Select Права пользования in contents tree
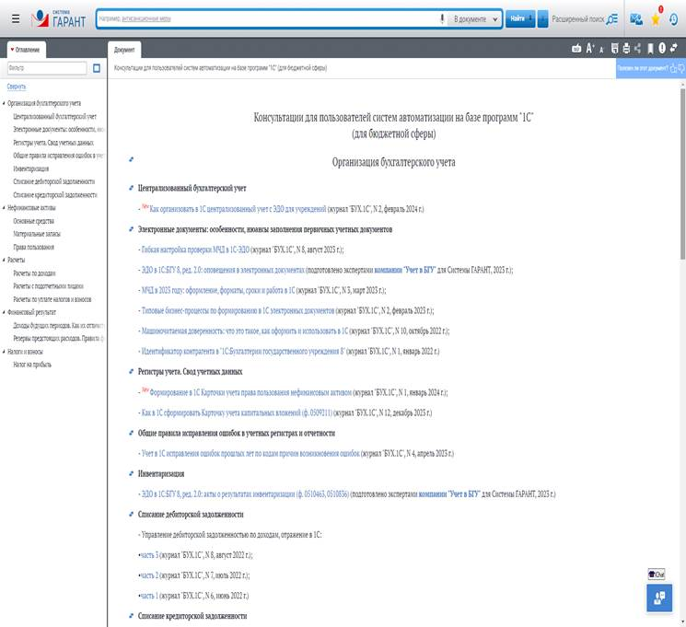Viewport: 686px width, 627px height. coord(34,247)
